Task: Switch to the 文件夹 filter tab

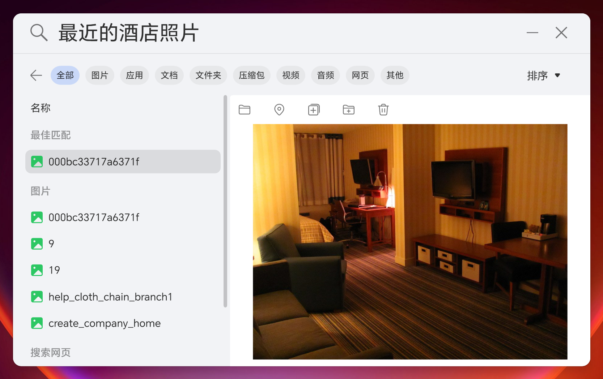Action: coord(208,75)
